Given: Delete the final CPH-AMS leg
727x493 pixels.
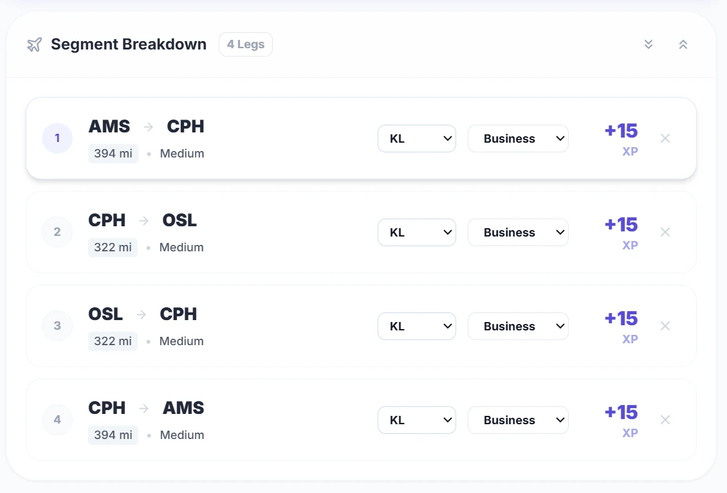Looking at the screenshot, I should coord(665,420).
